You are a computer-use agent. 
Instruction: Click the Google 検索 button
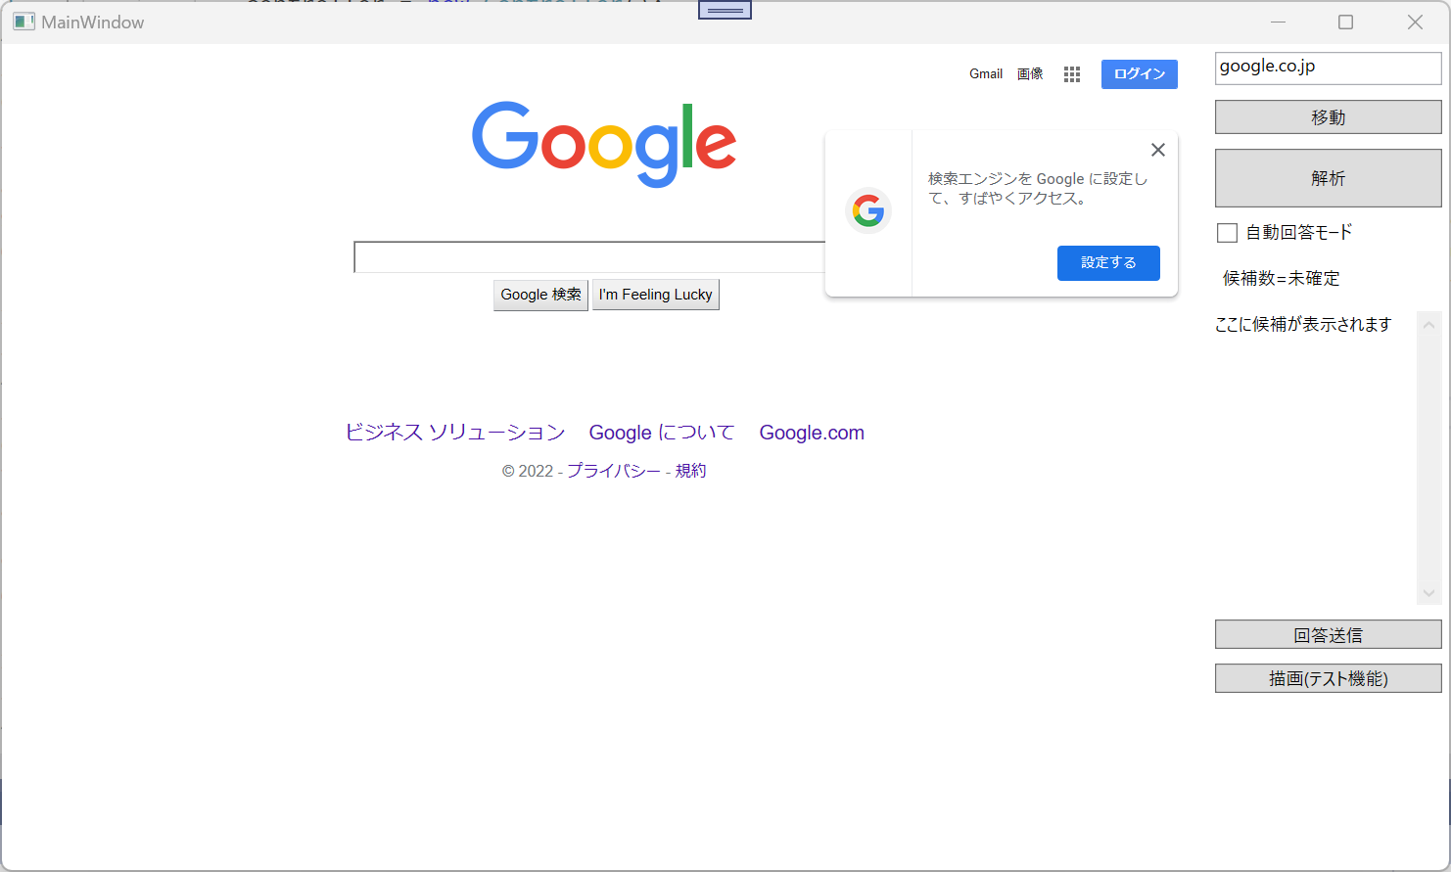click(540, 295)
